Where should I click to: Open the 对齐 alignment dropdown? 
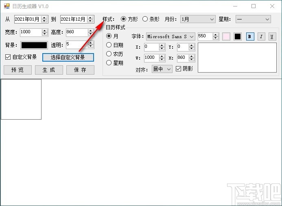point(162,69)
